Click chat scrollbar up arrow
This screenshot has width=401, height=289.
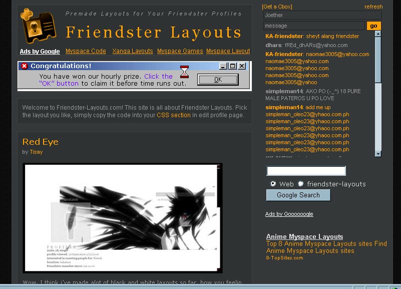(x=378, y=34)
